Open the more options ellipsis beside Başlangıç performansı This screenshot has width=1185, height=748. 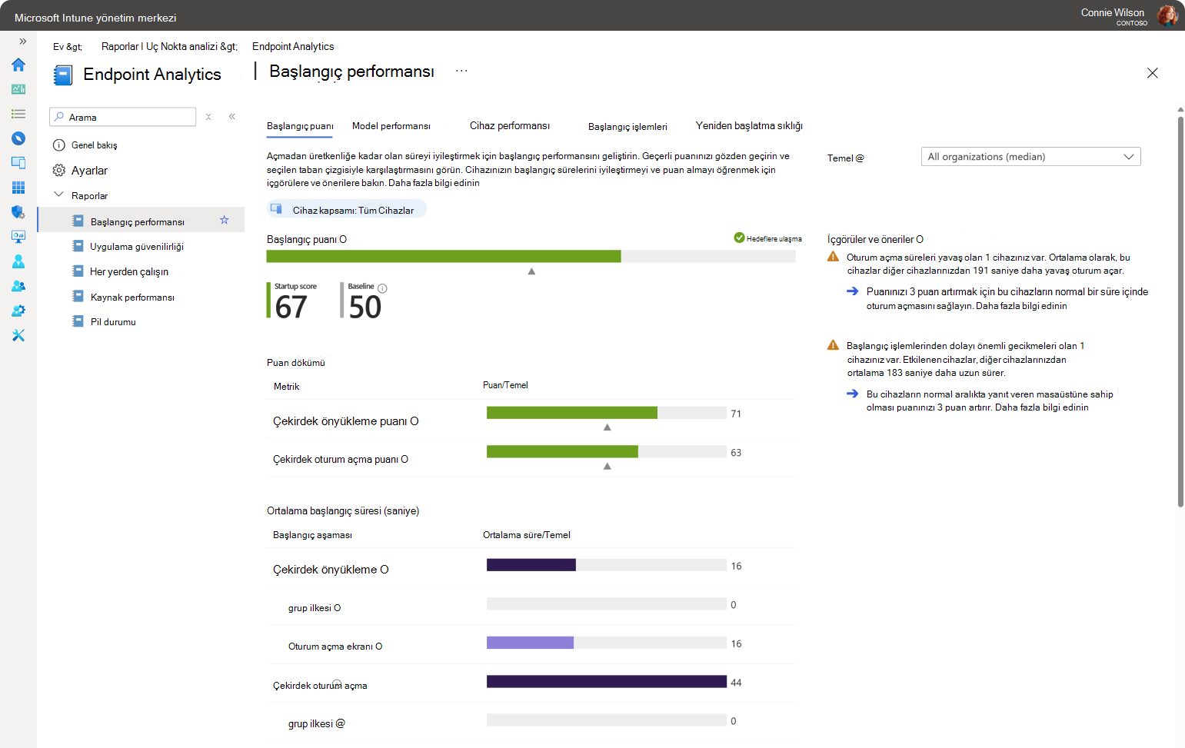461,71
